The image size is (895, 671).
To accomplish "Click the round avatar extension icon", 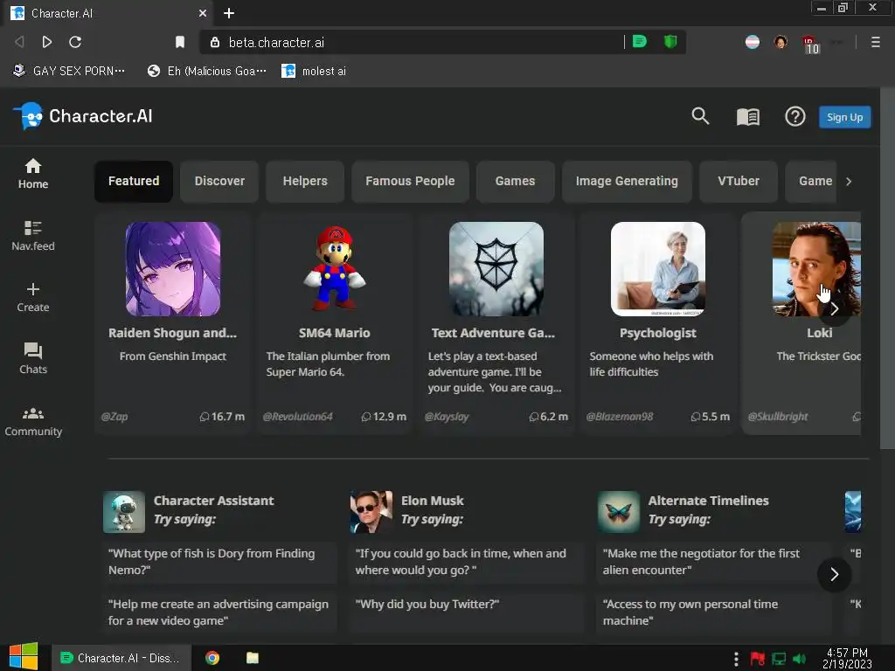I will point(781,42).
